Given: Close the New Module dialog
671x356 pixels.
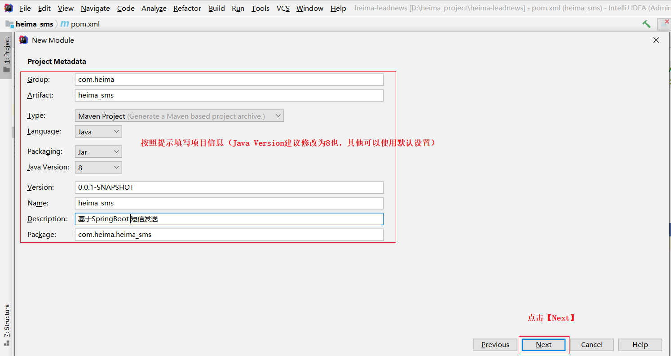Looking at the screenshot, I should [x=656, y=40].
